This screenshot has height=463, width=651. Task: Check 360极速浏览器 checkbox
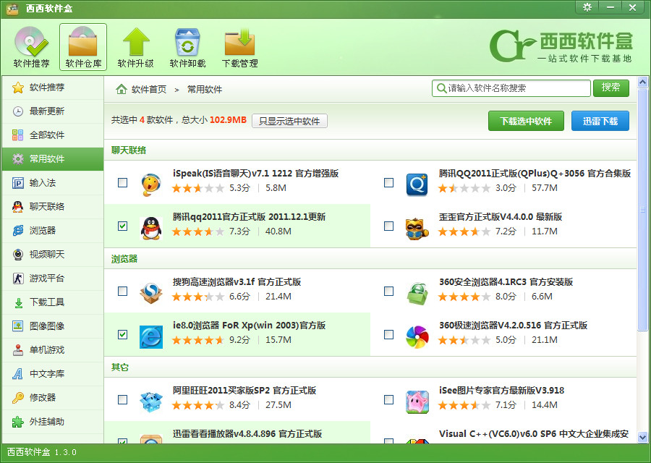click(388, 334)
